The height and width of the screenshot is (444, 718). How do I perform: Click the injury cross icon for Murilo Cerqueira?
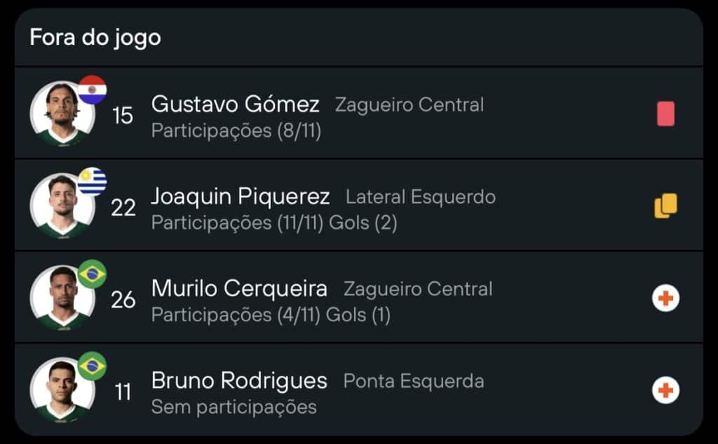pos(665,298)
